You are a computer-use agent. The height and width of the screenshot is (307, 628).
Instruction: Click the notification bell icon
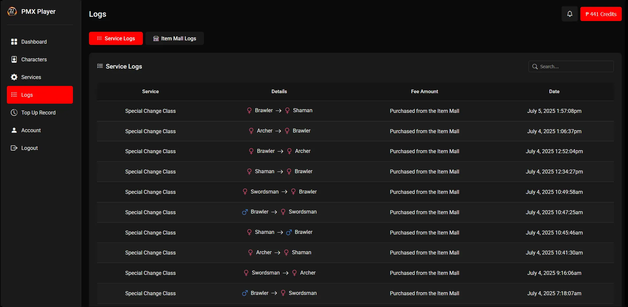coord(570,14)
